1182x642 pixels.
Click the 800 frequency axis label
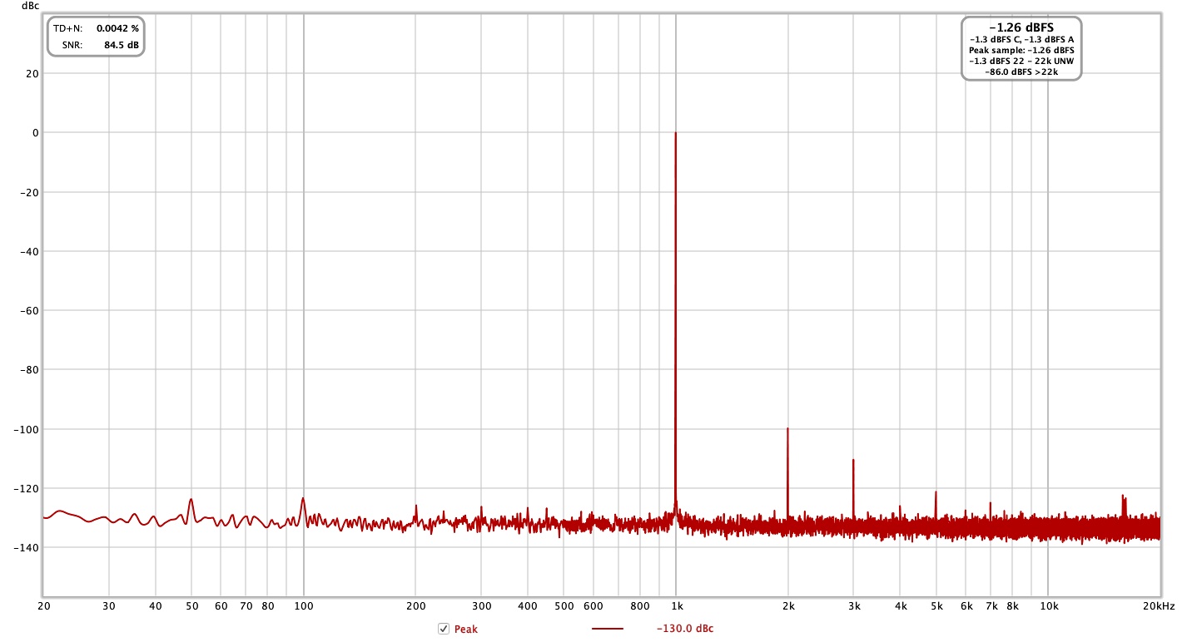(x=640, y=607)
